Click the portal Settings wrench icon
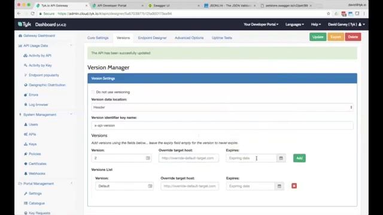383x215 pixels. click(25, 193)
